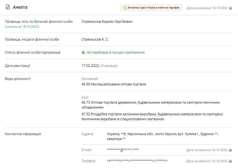Click help icon in the Телефон row
This screenshot has height=168, width=238.
tap(231, 161)
